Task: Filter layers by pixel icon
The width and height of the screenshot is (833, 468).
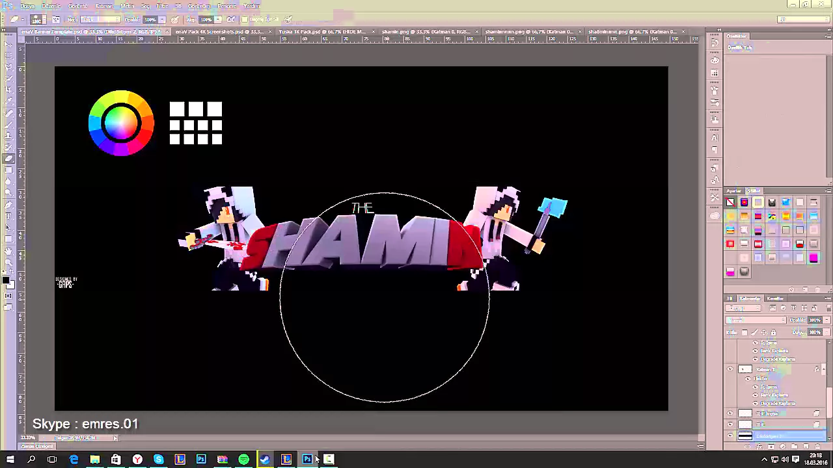Action: pos(772,308)
